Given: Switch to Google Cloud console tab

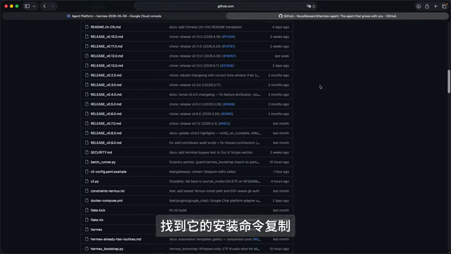Looking at the screenshot, I should click(x=114, y=16).
